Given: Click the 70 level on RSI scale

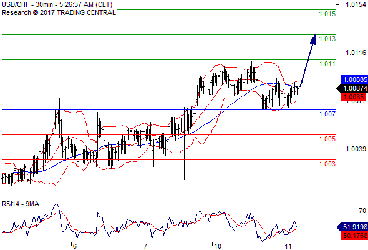Looking at the screenshot, I should pos(362,211).
